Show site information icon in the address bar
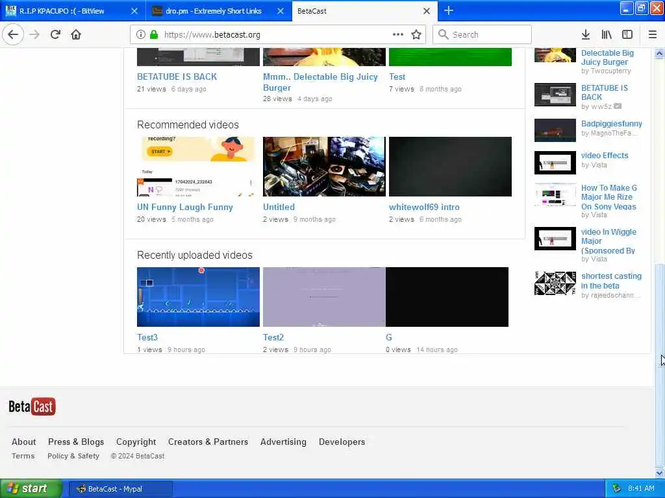The image size is (665, 498). (141, 35)
